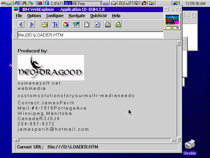Click the WarpCenter speaker volume tray icon

click(136, 3)
